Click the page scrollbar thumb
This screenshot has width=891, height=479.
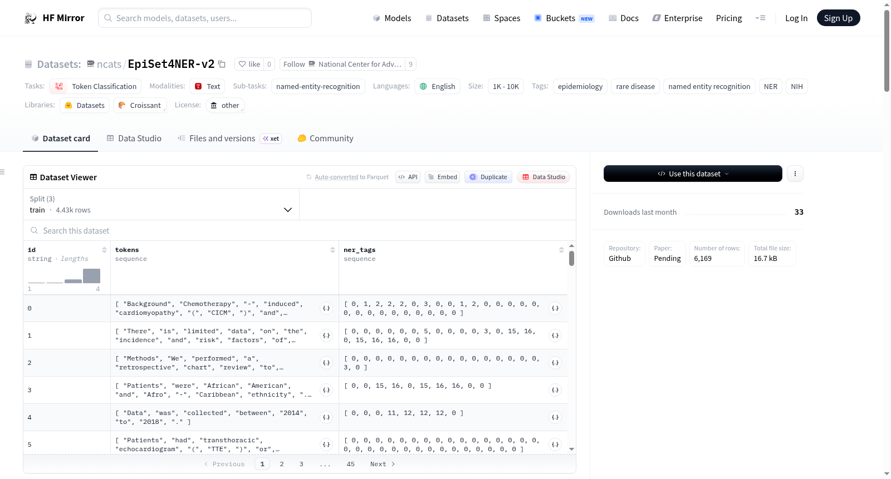(x=887, y=50)
